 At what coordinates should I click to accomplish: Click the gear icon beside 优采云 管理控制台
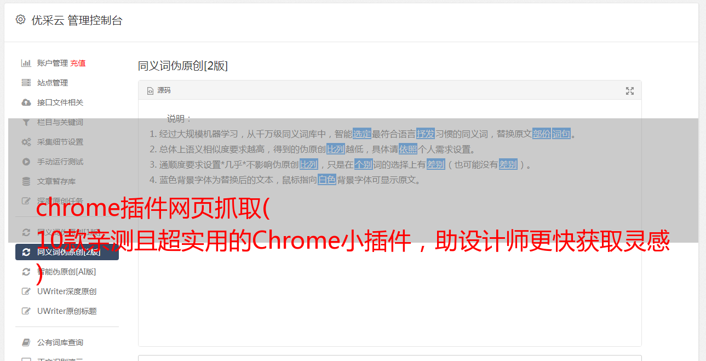click(x=20, y=20)
